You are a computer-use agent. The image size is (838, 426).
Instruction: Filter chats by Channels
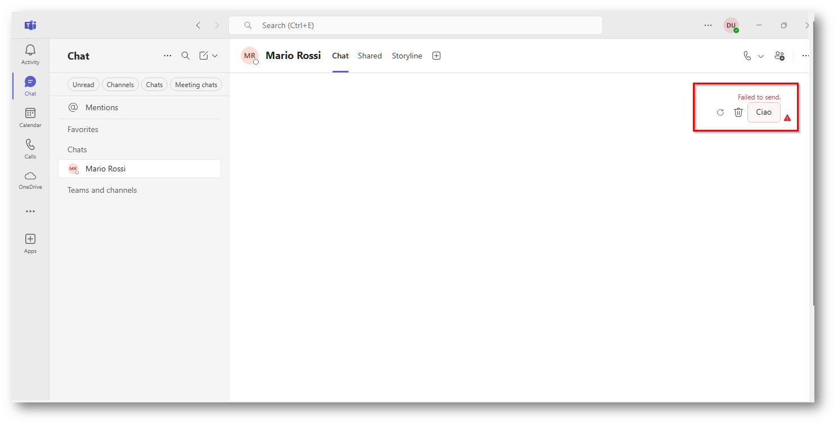(x=120, y=85)
